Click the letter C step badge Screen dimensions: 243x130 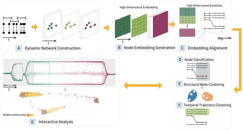pyautogui.click(x=182, y=48)
